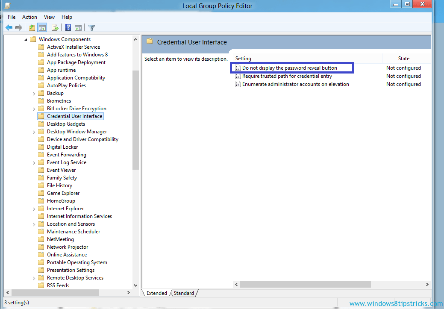Viewport: 444px width, 309px height.
Task: Click the Forward navigation arrow
Action: 19,27
